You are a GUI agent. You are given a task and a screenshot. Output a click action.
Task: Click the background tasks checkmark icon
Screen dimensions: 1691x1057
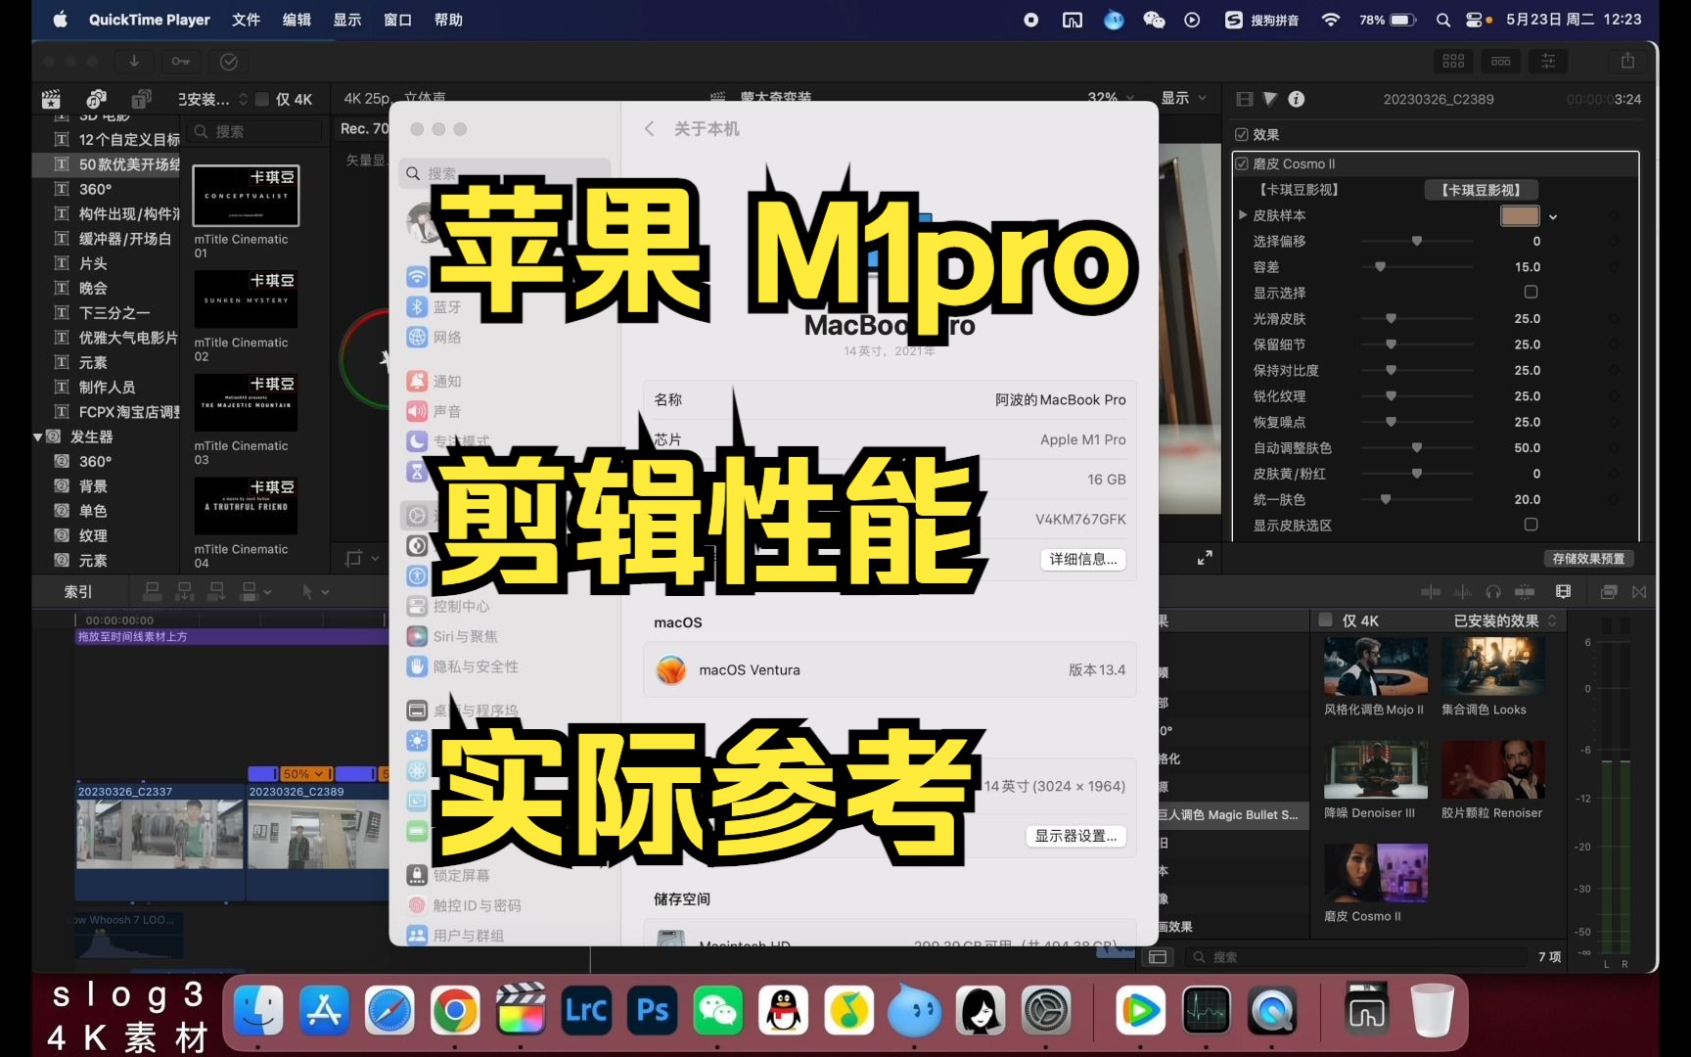[229, 62]
